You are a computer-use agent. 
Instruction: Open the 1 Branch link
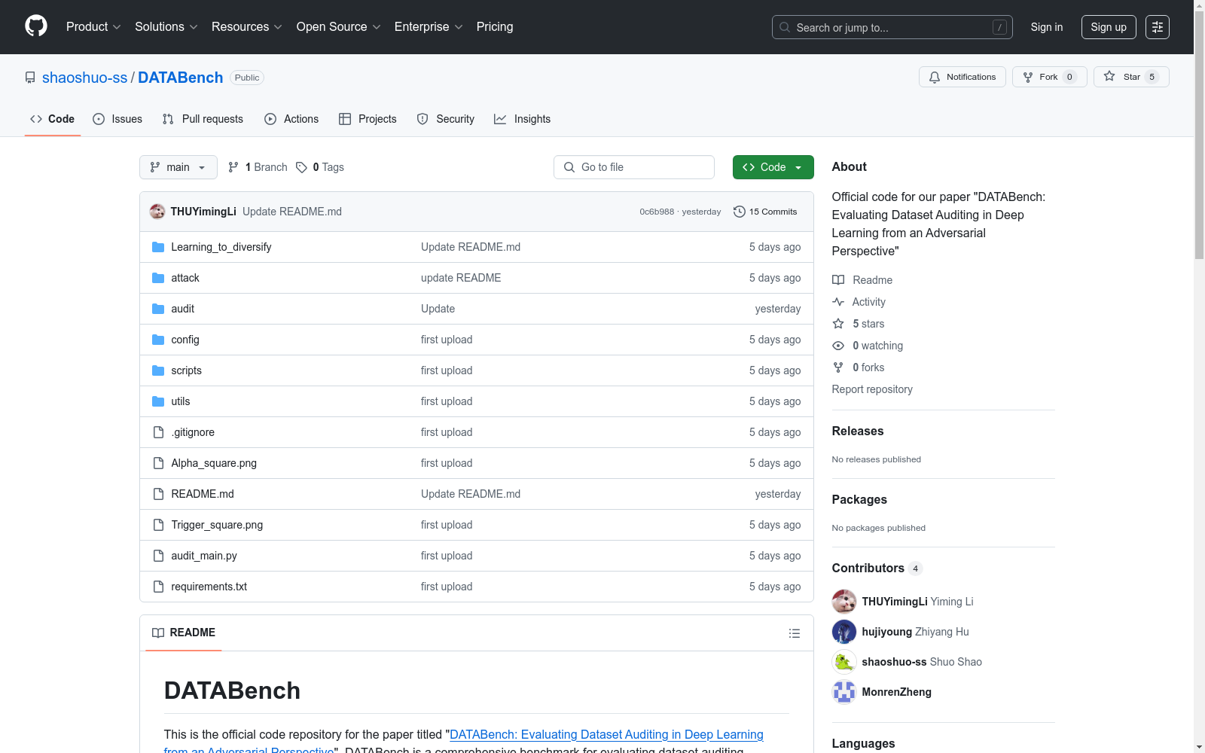pos(258,167)
